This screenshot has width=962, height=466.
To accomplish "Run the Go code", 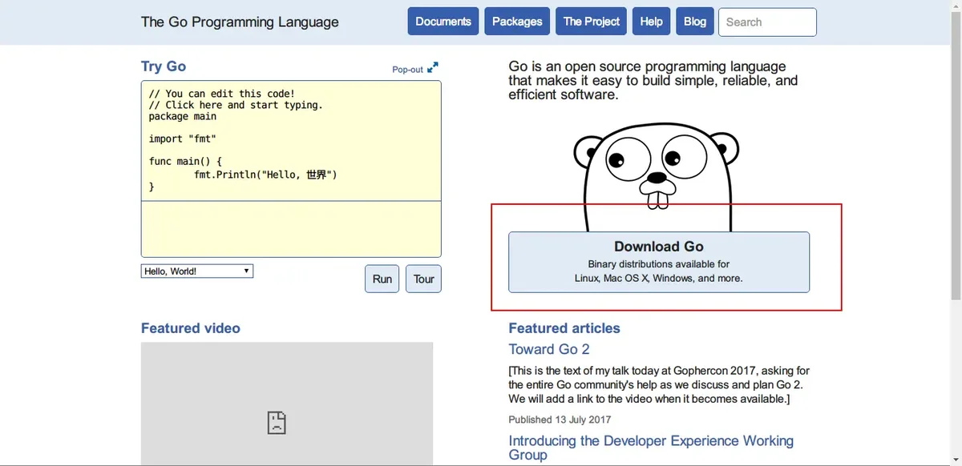I will click(x=382, y=279).
